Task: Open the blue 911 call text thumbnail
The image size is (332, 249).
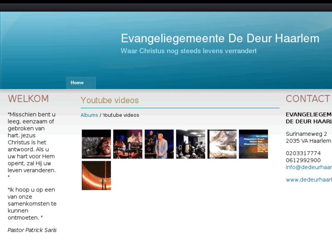Action: click(x=253, y=144)
